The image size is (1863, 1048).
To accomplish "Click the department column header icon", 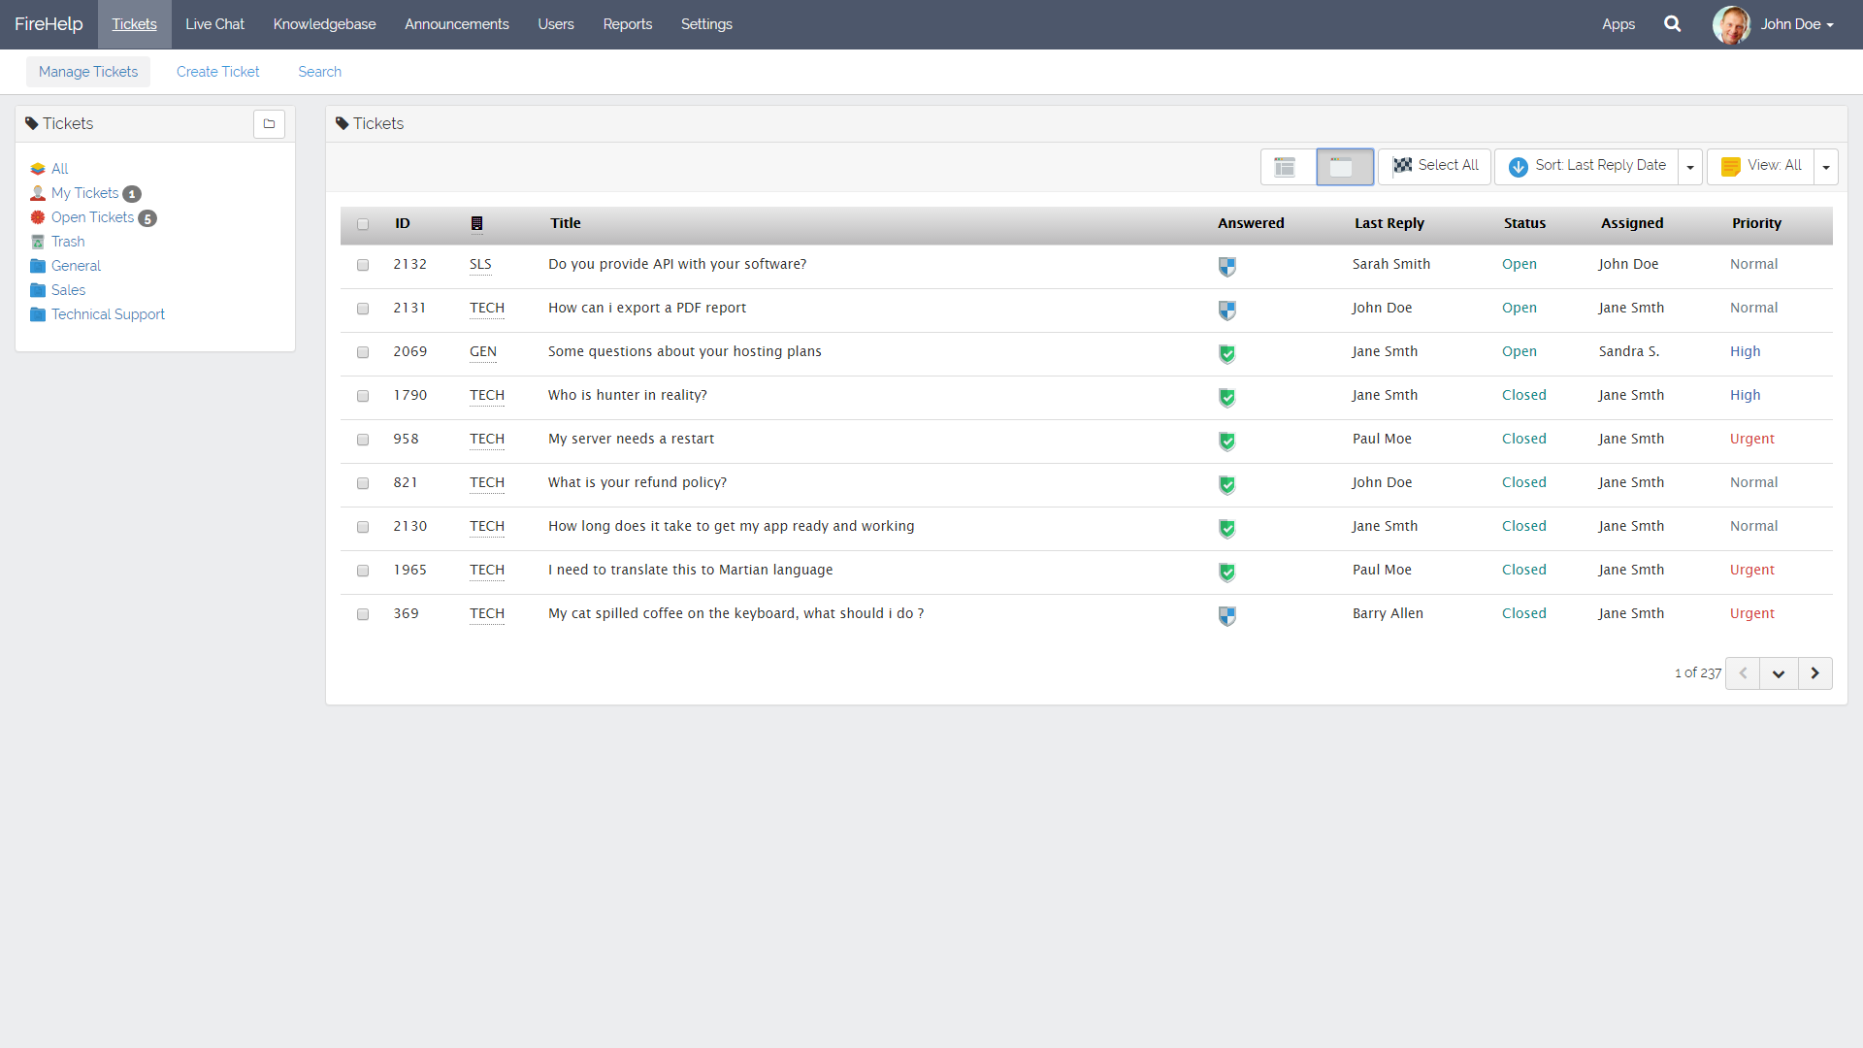I will (476, 224).
